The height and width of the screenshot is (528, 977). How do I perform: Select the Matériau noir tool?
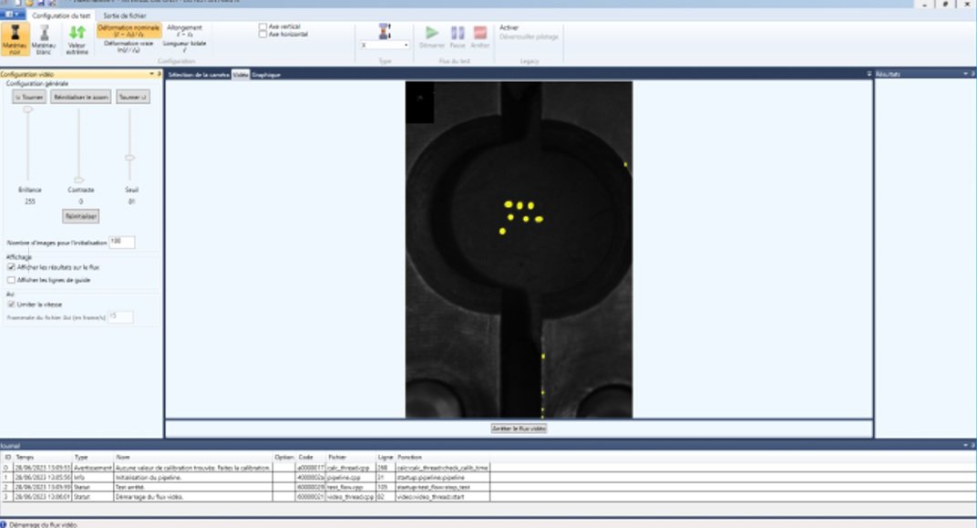pyautogui.click(x=15, y=39)
